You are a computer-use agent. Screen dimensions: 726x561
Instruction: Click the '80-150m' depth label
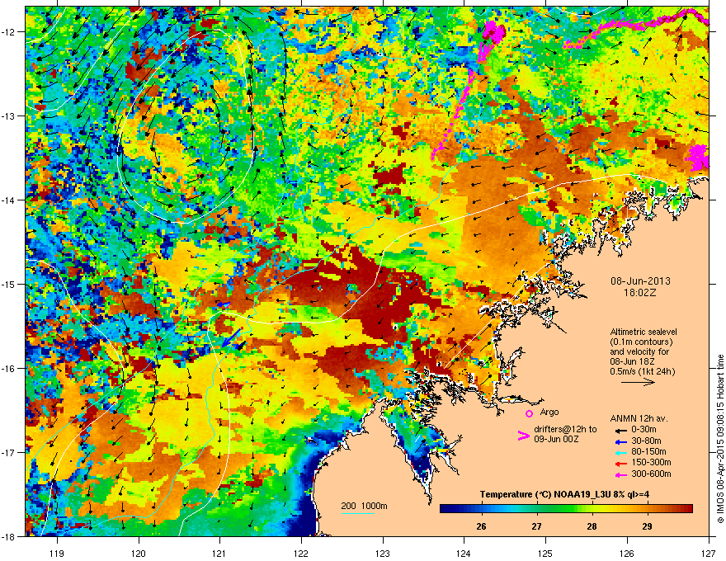(648, 452)
